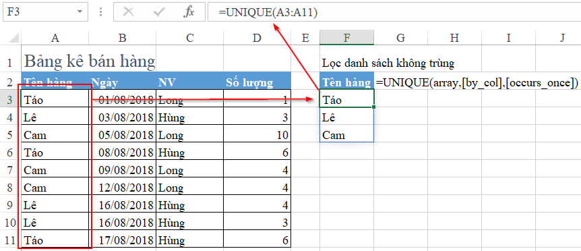Click the 'Ngày' header cell
Image resolution: width=581 pixels, height=251 pixels.
click(x=122, y=82)
